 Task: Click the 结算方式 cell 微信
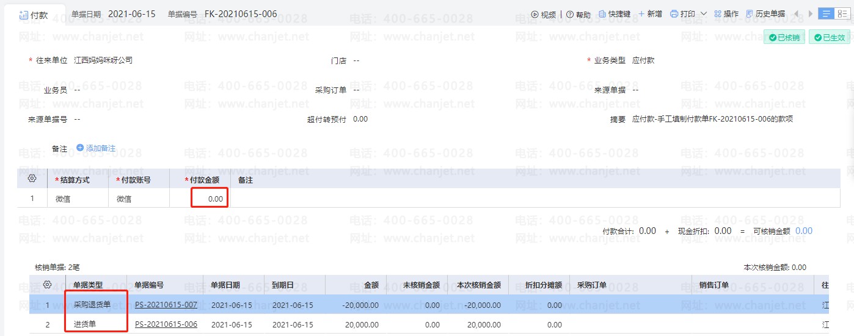tap(78, 199)
